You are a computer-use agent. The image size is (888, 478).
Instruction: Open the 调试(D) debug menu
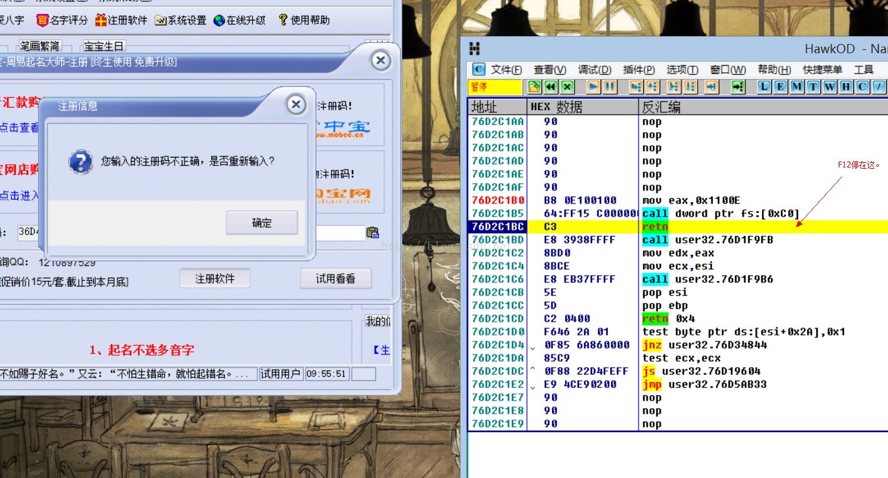(595, 70)
